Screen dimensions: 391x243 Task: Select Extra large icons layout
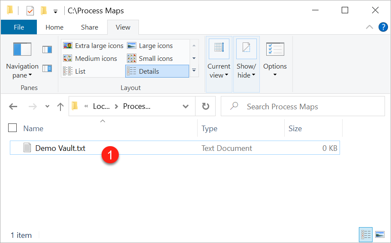(93, 46)
